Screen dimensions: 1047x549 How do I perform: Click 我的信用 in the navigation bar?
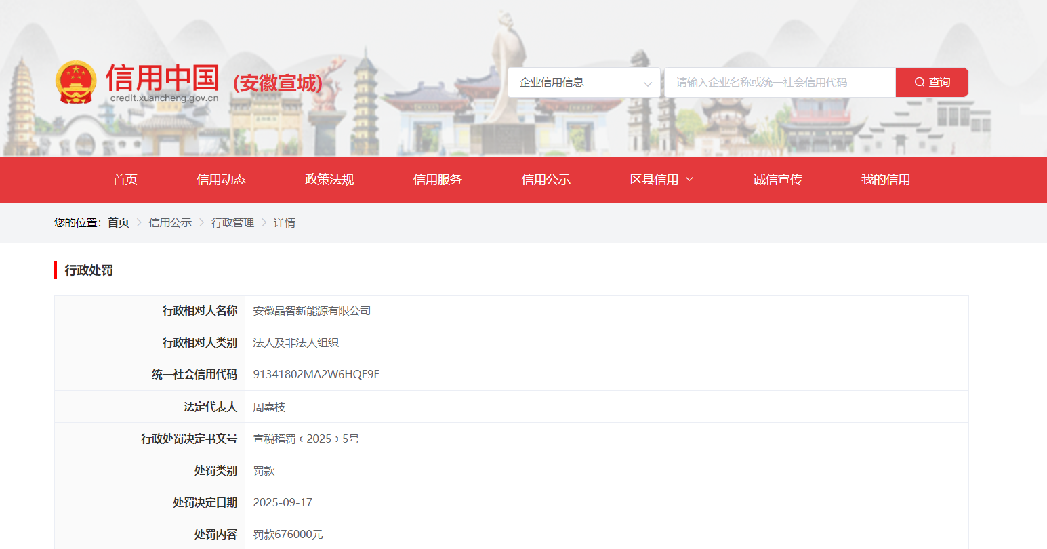pos(885,180)
